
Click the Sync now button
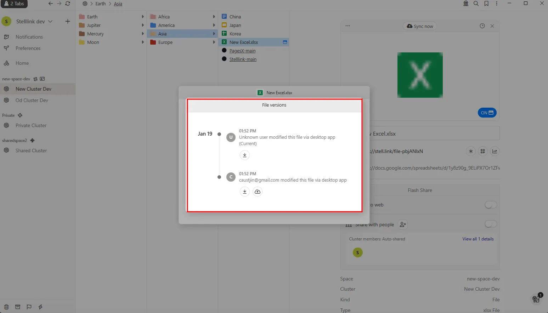(420, 26)
